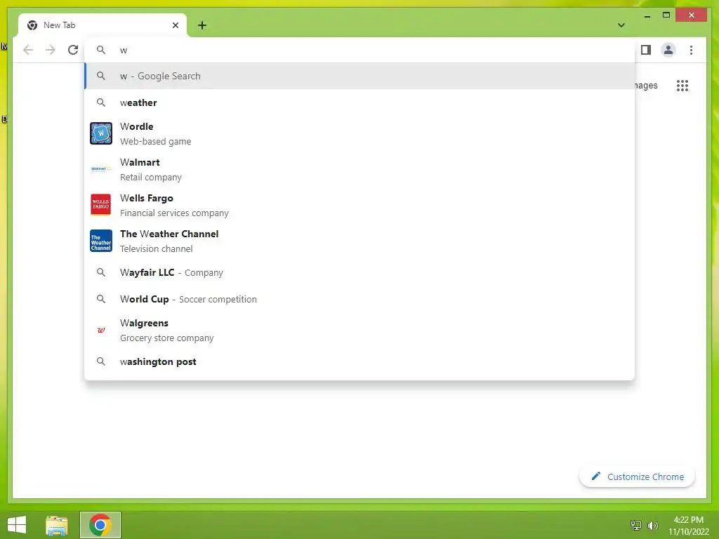Viewport: 719px width, 539px height.
Task: Click the Wells Fargo logo icon
Action: coord(101,205)
